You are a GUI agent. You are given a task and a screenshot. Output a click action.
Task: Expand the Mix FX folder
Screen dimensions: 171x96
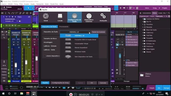pyautogui.click(x=143, y=22)
